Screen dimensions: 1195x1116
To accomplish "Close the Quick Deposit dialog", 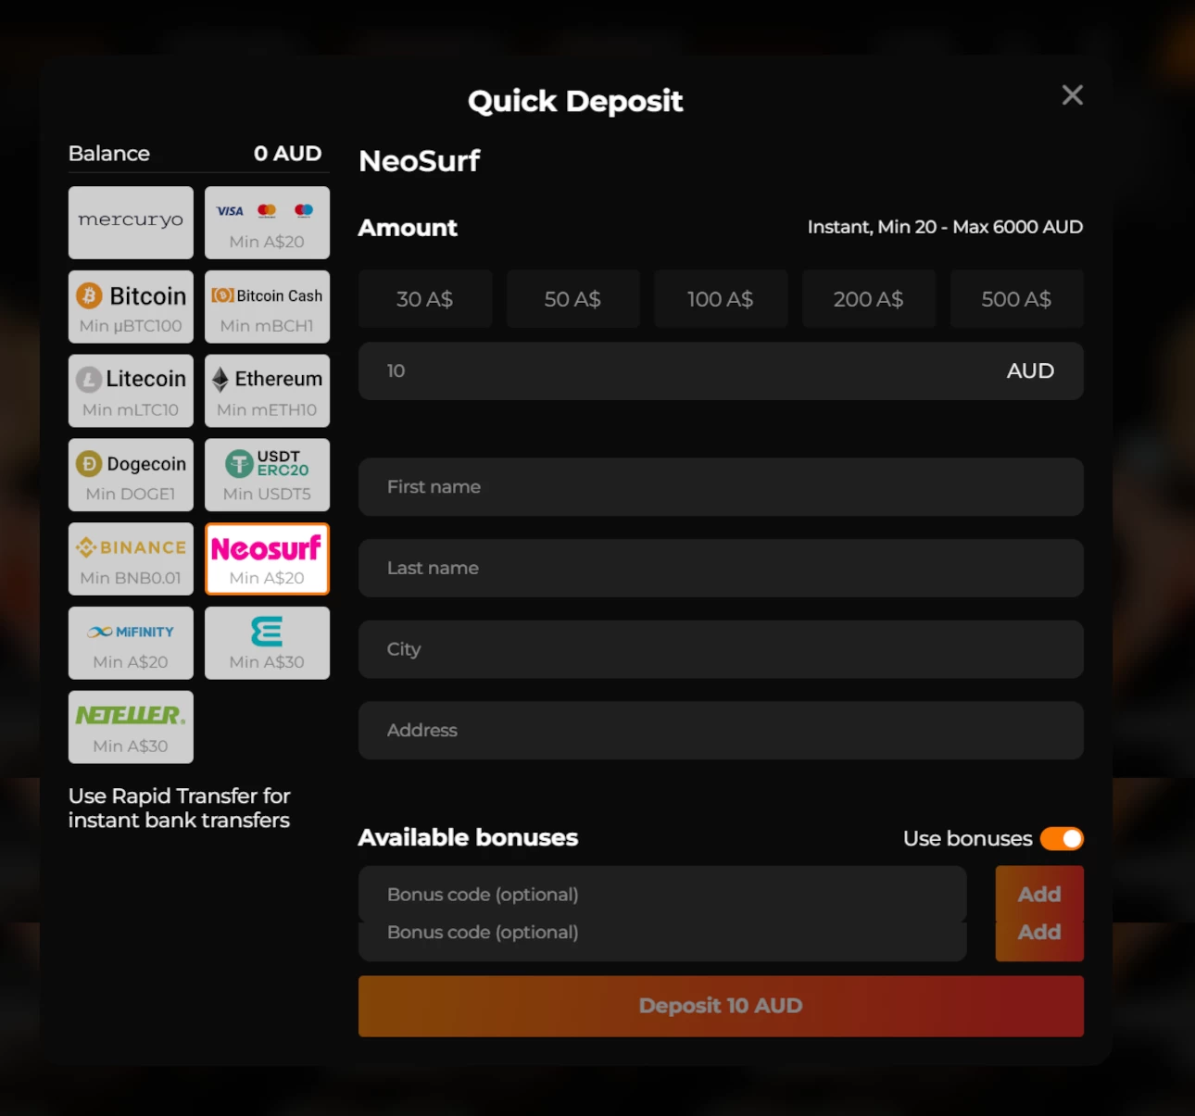I will click(1072, 94).
